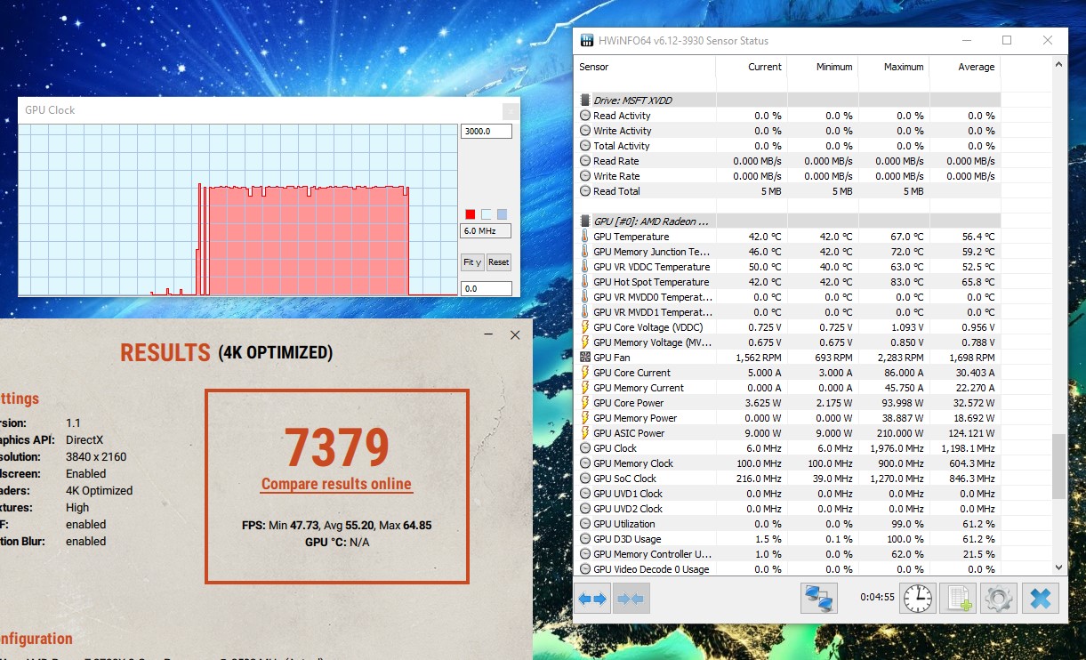Click the GPU Core Current lightning icon
1086x660 pixels.
point(584,373)
